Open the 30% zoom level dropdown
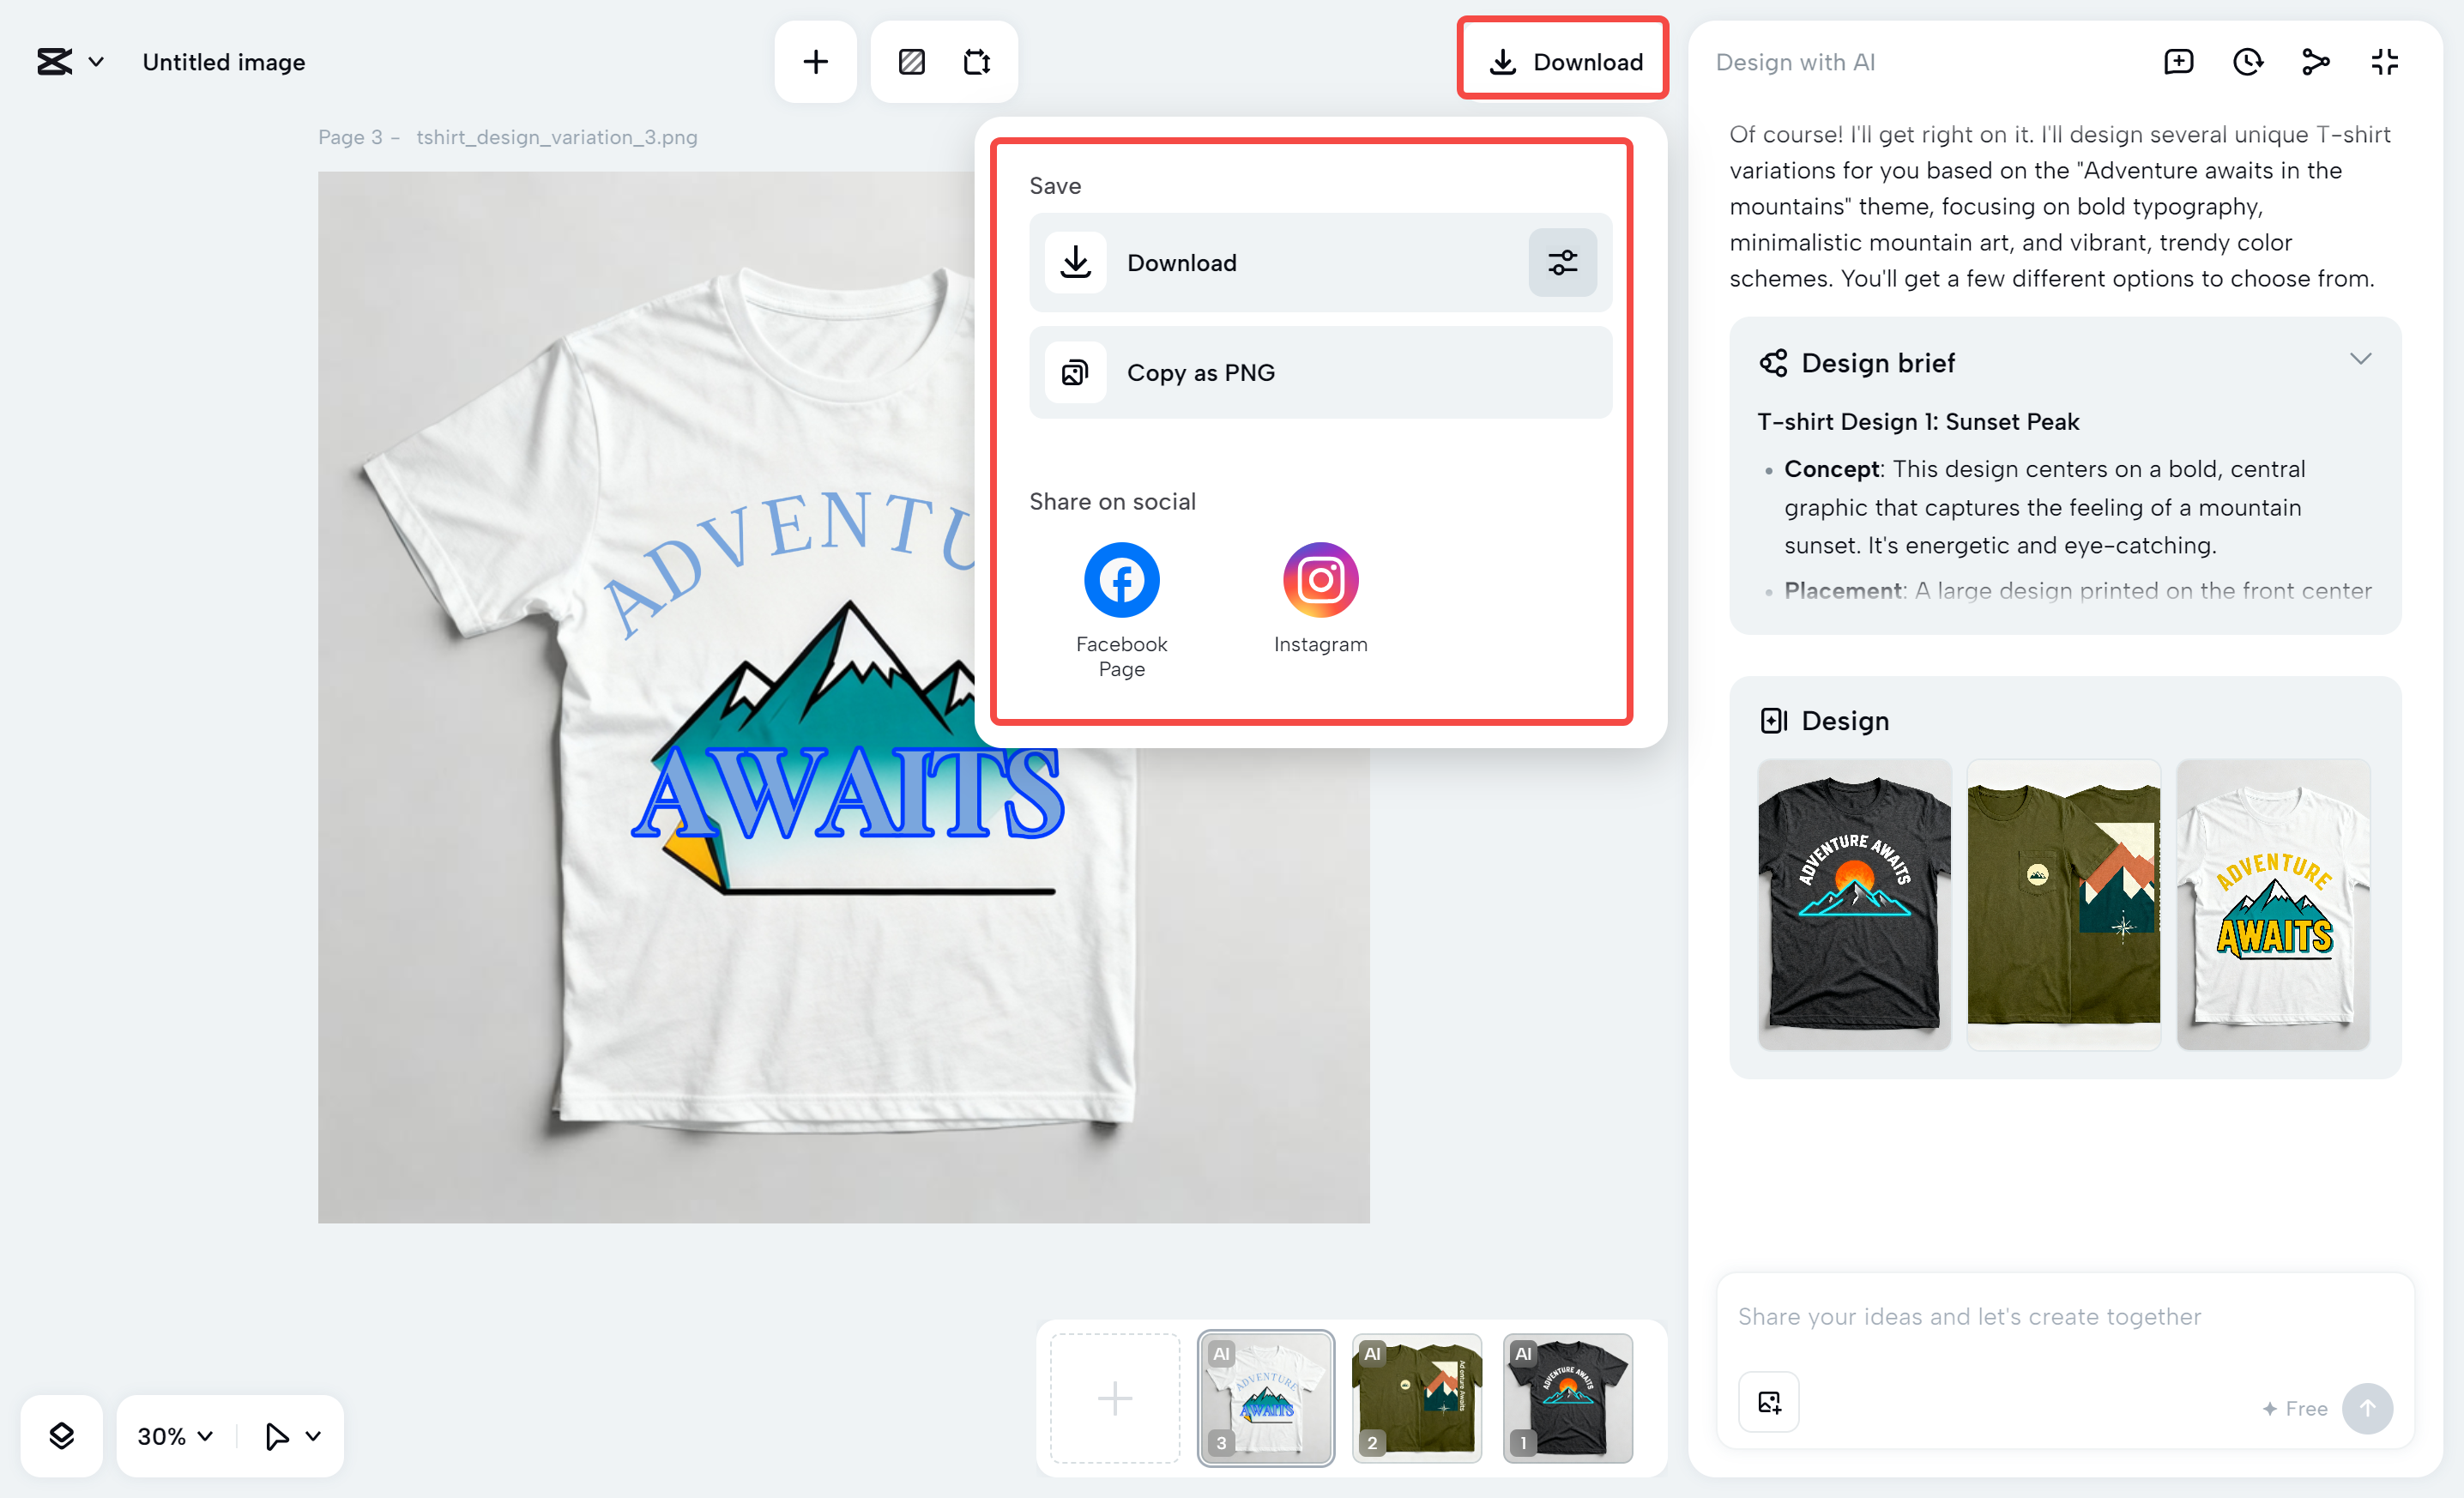 pyautogui.click(x=175, y=1436)
